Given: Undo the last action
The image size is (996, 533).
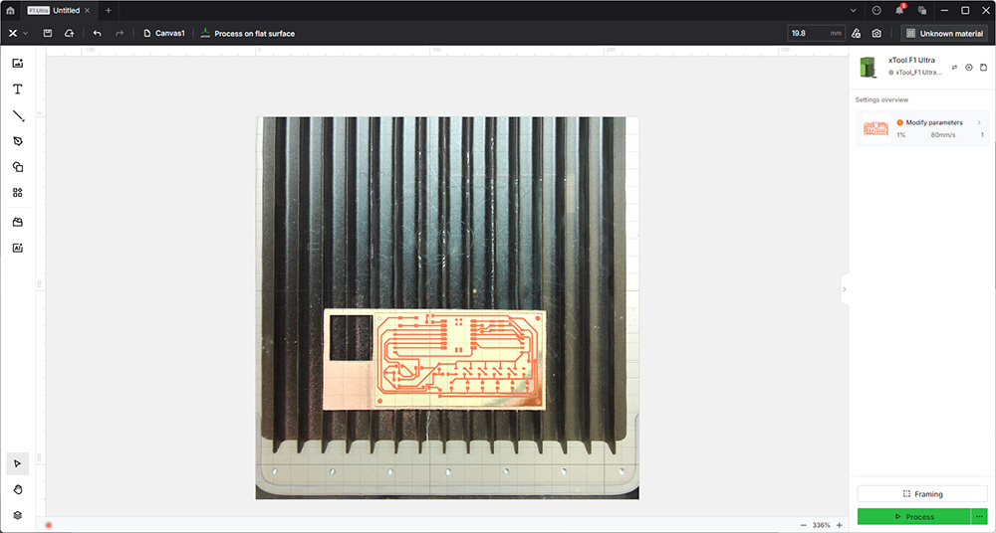Looking at the screenshot, I should [98, 33].
